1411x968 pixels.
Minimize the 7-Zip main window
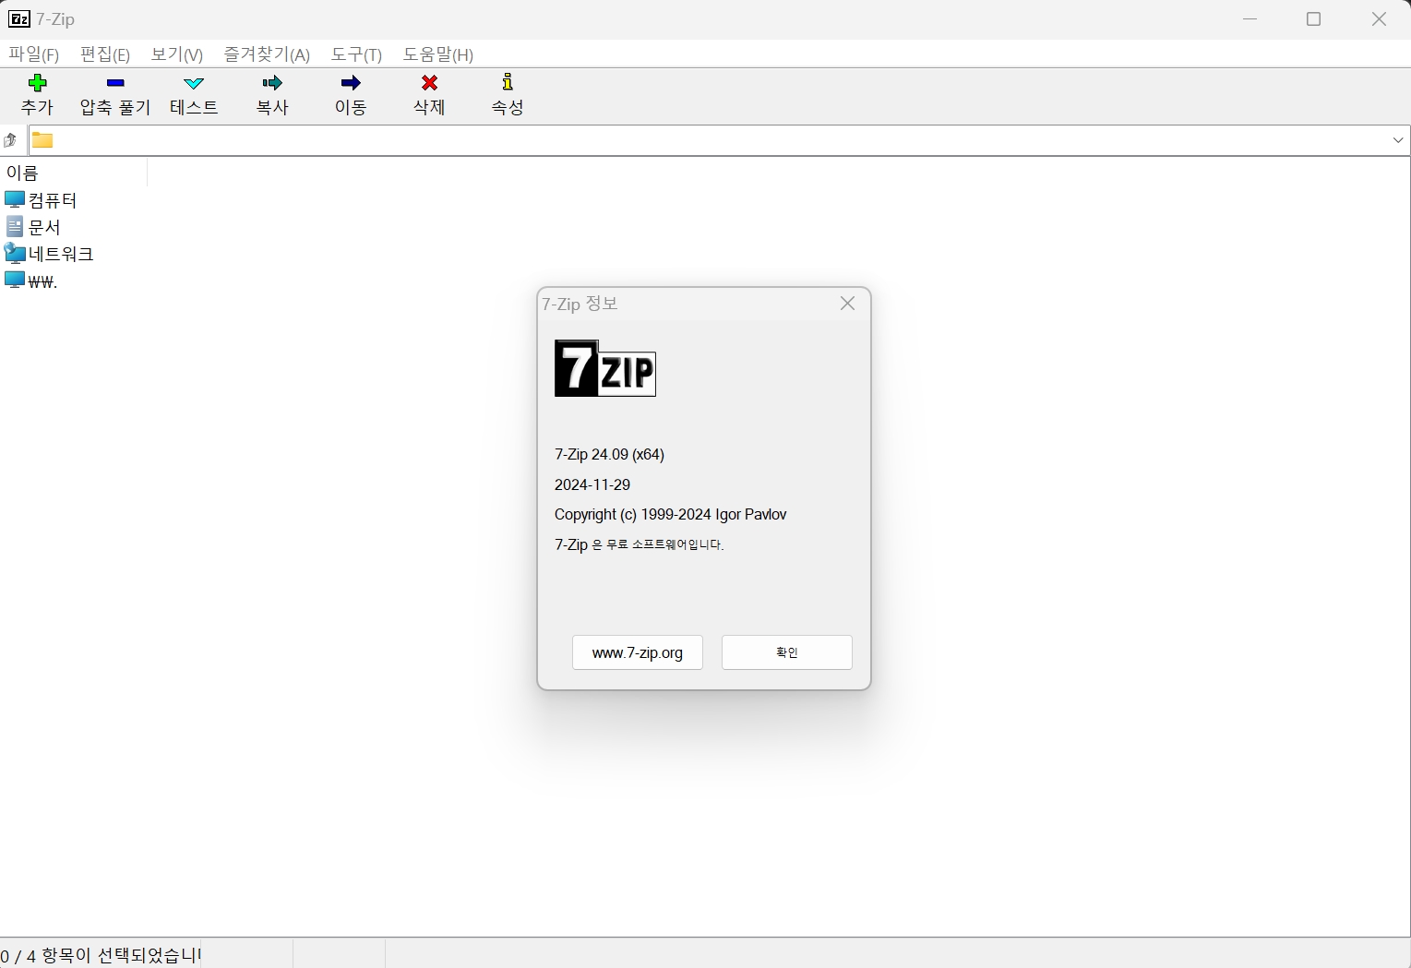(x=1250, y=18)
